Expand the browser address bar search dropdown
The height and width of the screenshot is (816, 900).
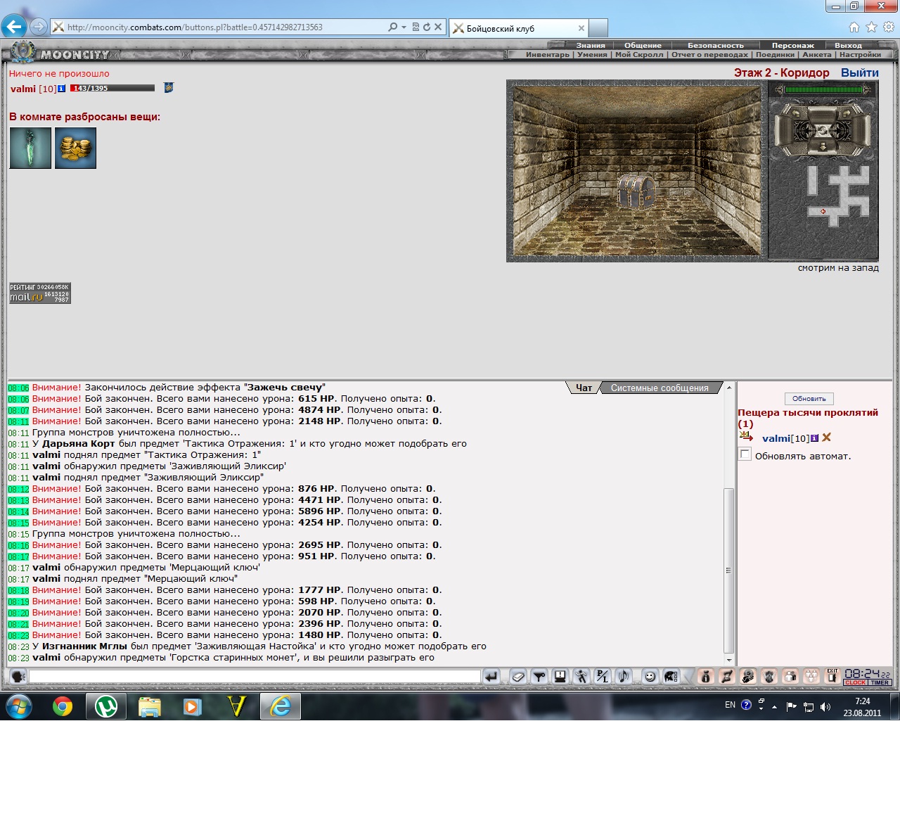[x=404, y=27]
